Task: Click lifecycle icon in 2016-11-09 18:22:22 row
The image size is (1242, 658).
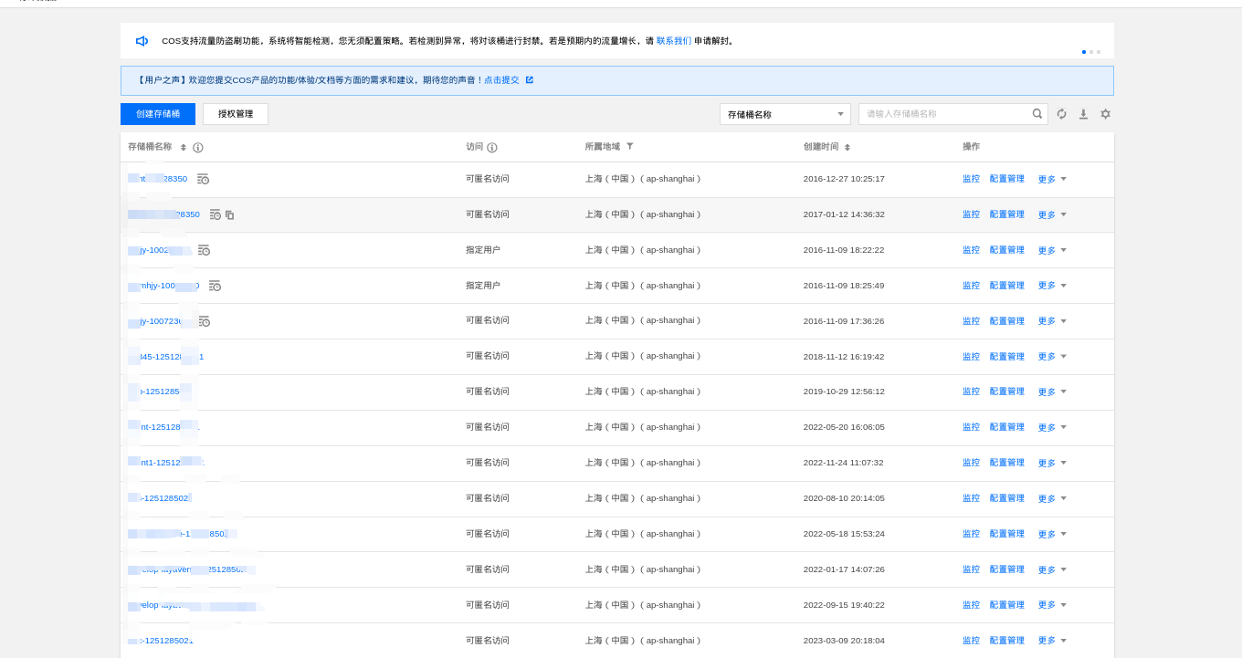Action: tap(204, 250)
